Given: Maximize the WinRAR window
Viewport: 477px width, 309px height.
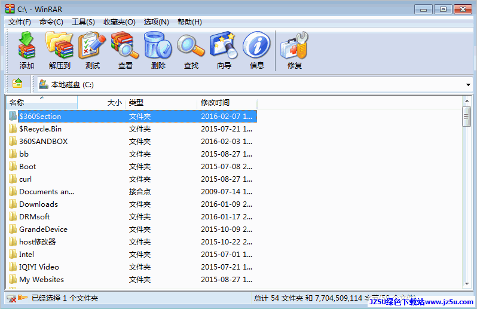Looking at the screenshot, I should tap(443, 10).
